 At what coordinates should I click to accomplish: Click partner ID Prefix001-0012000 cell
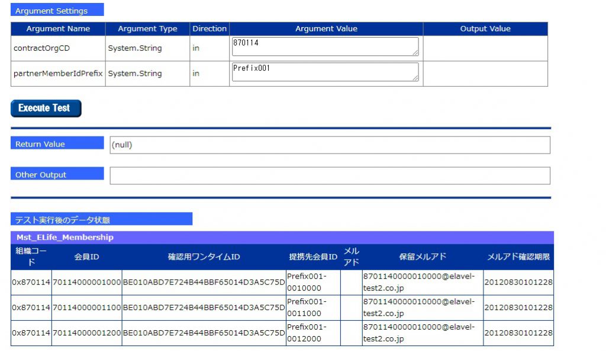tap(313, 333)
